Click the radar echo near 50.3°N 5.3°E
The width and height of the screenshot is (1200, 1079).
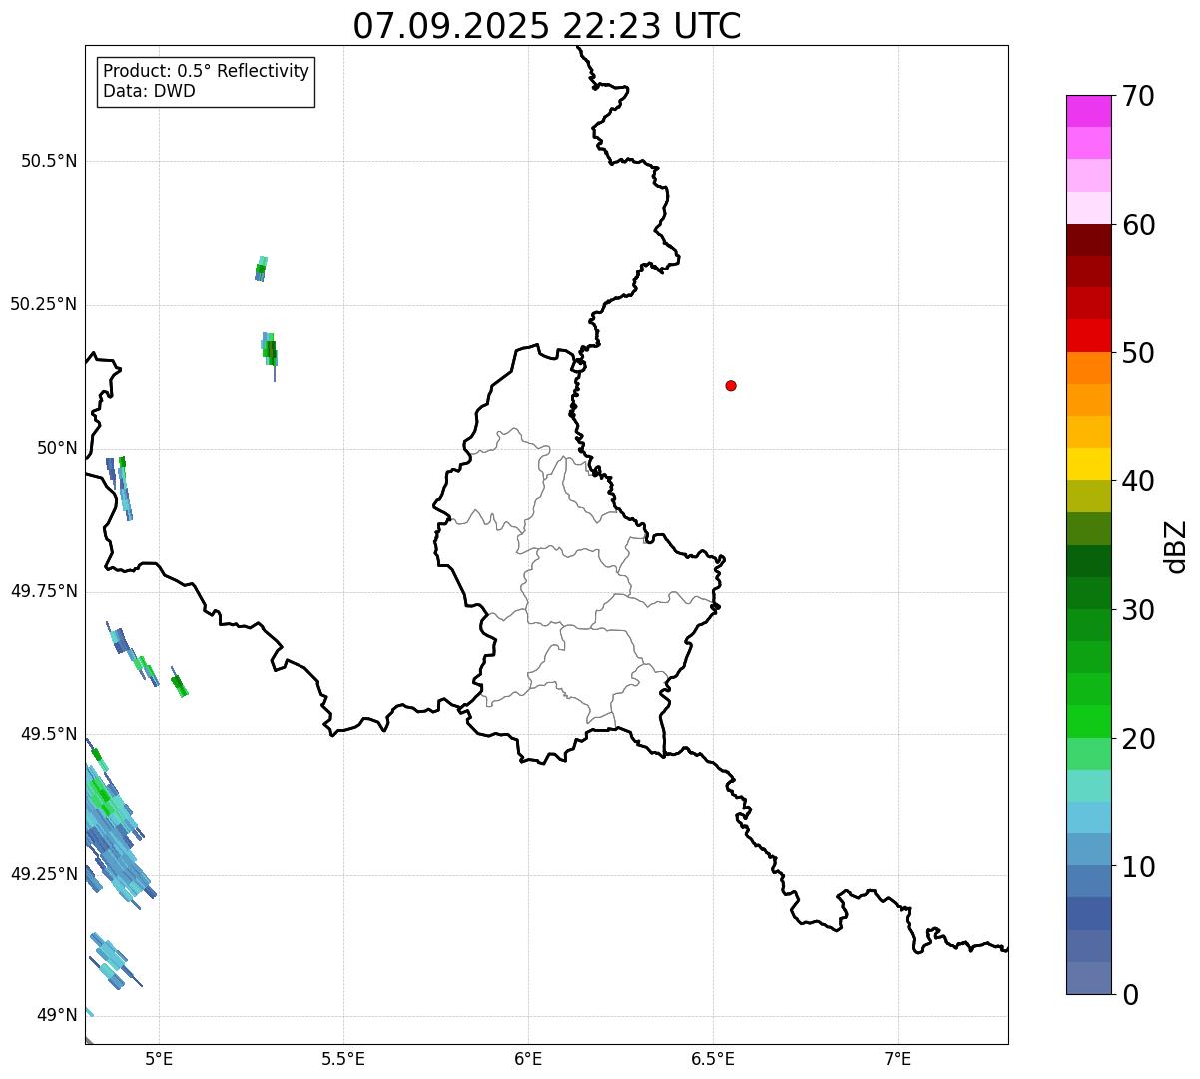(x=261, y=269)
